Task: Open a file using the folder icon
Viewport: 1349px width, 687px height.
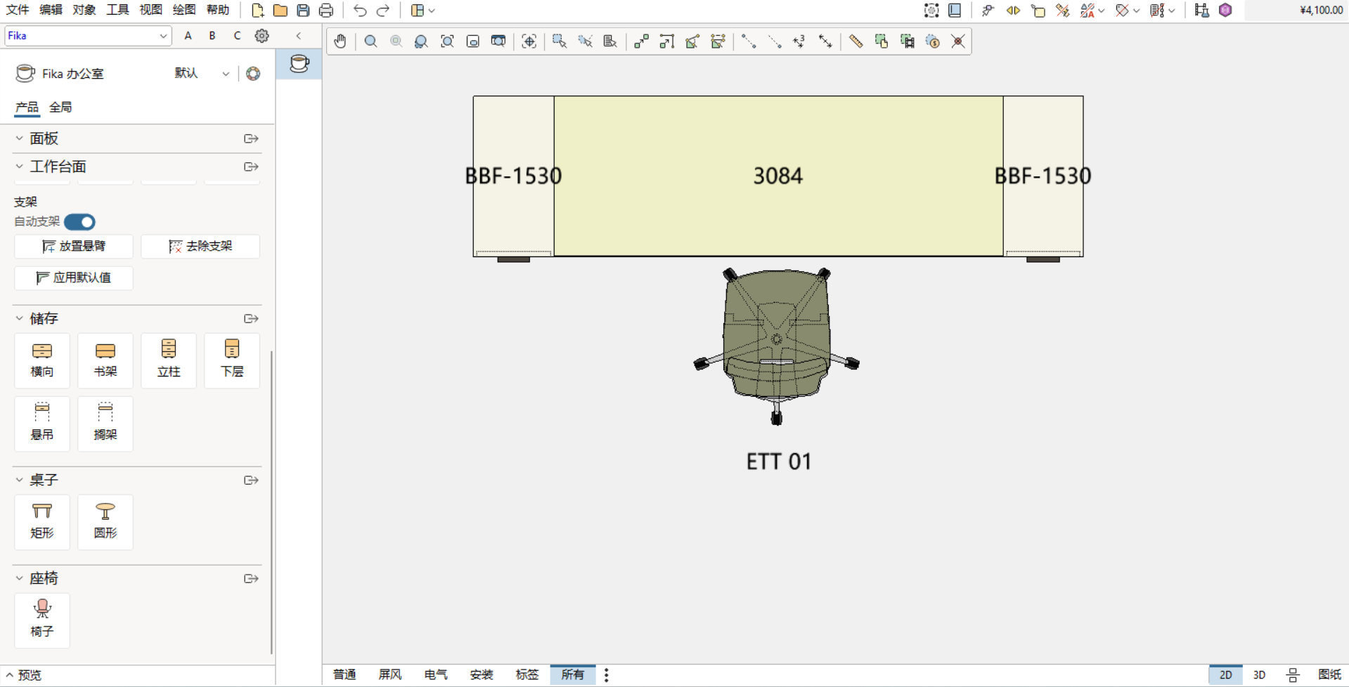Action: pos(280,11)
